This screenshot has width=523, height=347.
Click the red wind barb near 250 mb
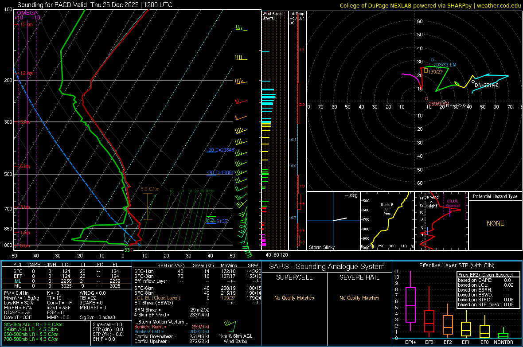241,101
